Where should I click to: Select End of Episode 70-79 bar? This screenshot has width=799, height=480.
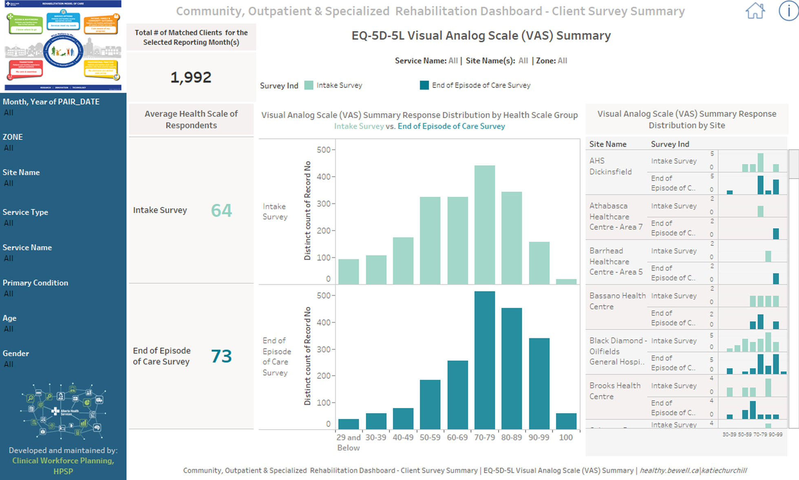(485, 360)
